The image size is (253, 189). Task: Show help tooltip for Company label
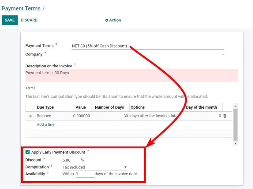[x=45, y=53]
